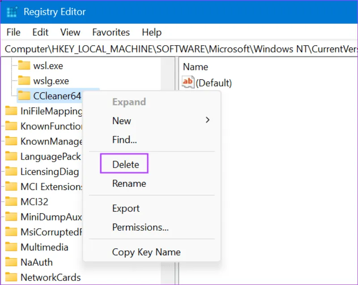
Task: Click the IniFileMapping folder icon
Action: [x=11, y=111]
